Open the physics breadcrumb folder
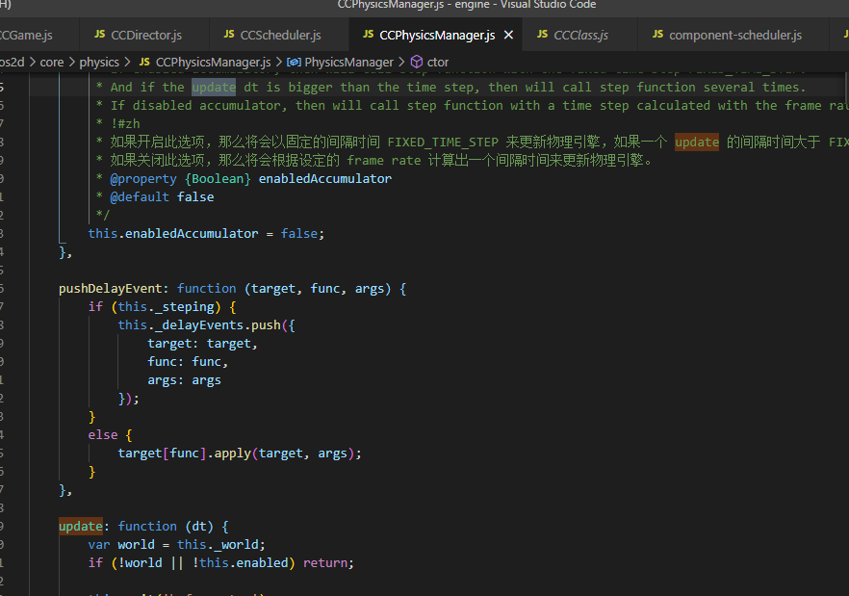849x596 pixels. coord(99,63)
